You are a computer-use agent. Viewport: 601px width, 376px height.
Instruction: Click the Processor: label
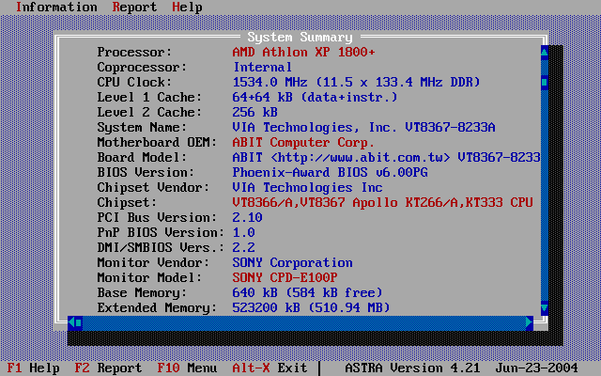click(134, 53)
